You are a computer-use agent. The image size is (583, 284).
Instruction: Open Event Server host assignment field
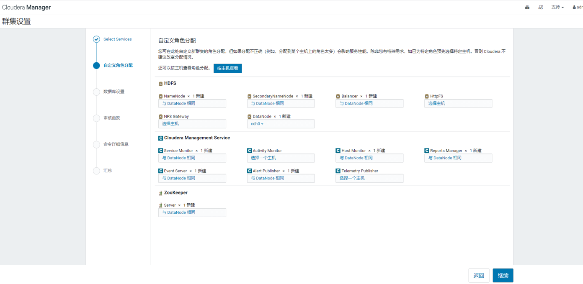pos(192,178)
